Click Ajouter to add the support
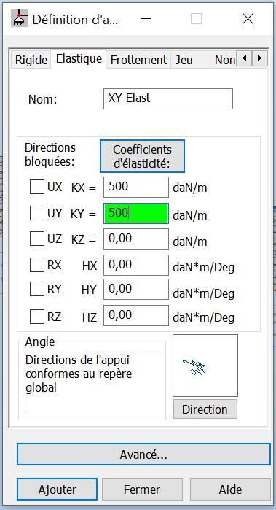This screenshot has height=510, width=276. [x=57, y=489]
